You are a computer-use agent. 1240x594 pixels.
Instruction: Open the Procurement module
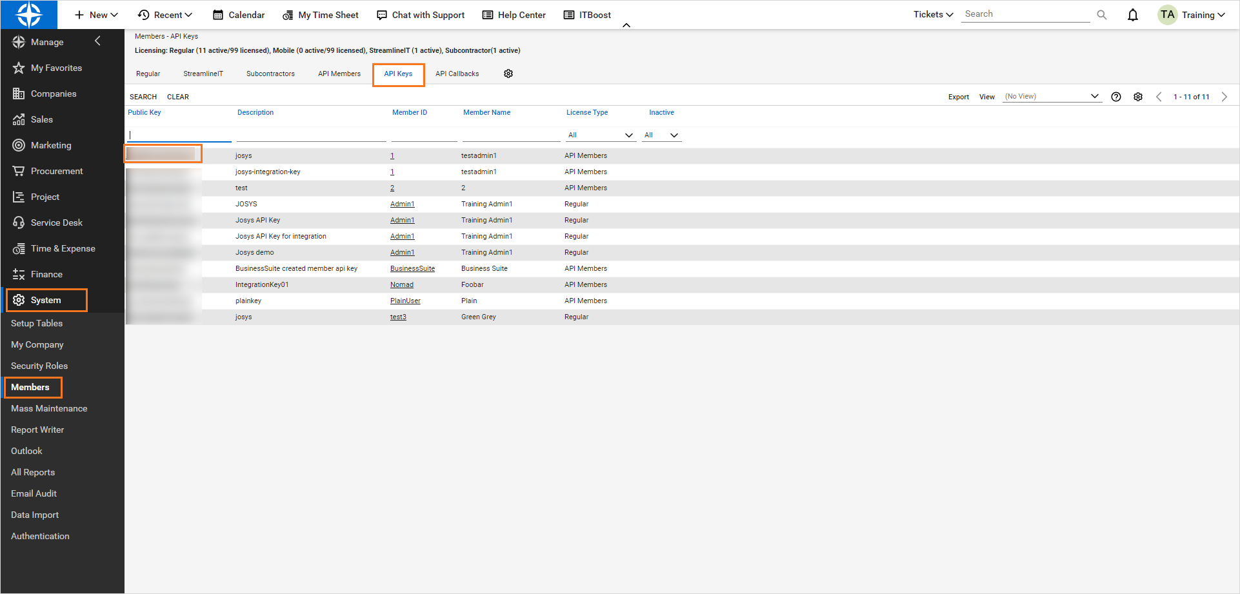(57, 170)
